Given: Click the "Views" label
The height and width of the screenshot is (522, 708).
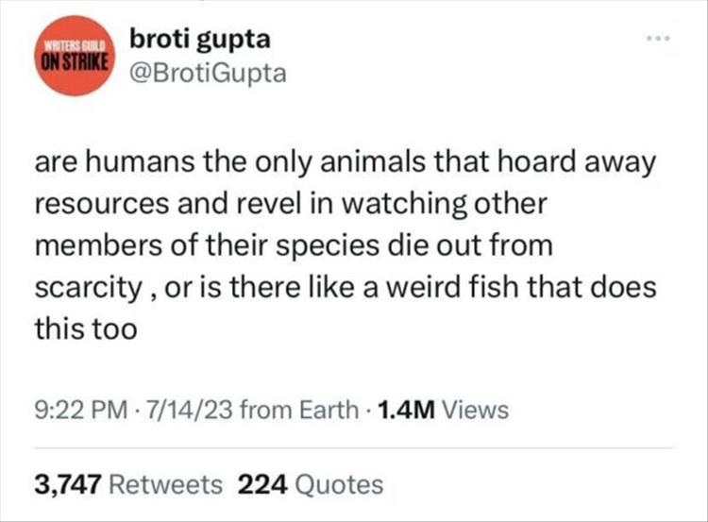Looking at the screenshot, I should (475, 410).
